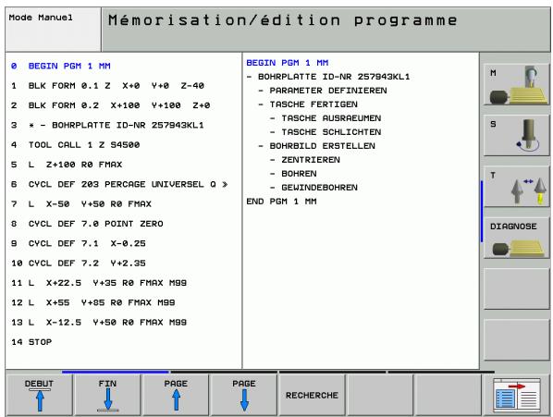
Task: Select line 10 CYCL DEF 7.2 Y+2.35
Action: pos(79,264)
